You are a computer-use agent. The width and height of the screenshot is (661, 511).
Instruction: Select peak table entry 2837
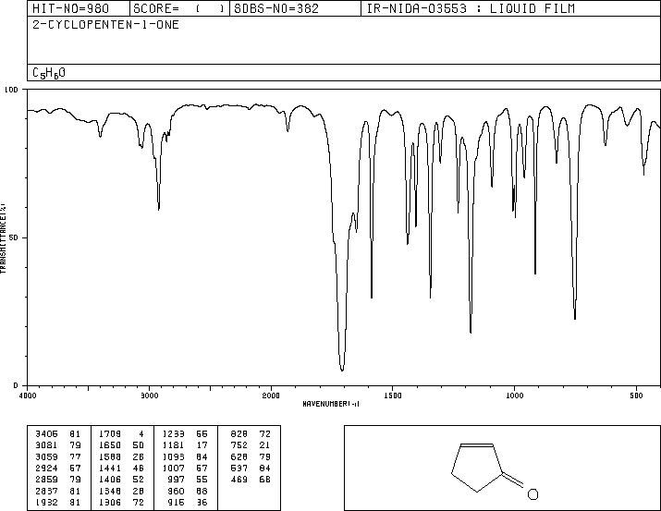pos(46,492)
